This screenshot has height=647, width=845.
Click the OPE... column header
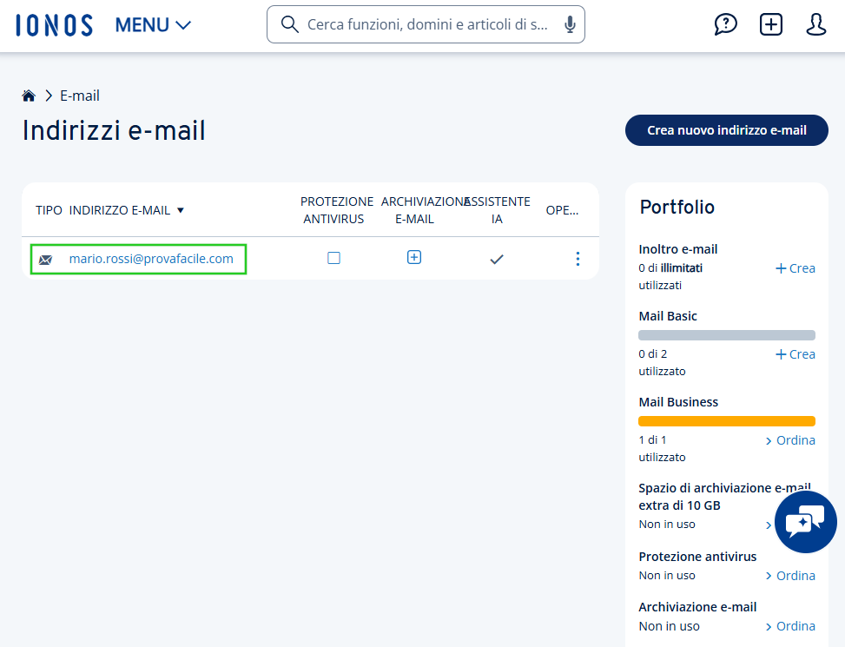(562, 210)
